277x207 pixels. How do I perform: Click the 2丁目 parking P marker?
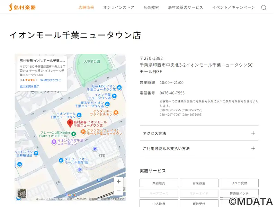95,149
